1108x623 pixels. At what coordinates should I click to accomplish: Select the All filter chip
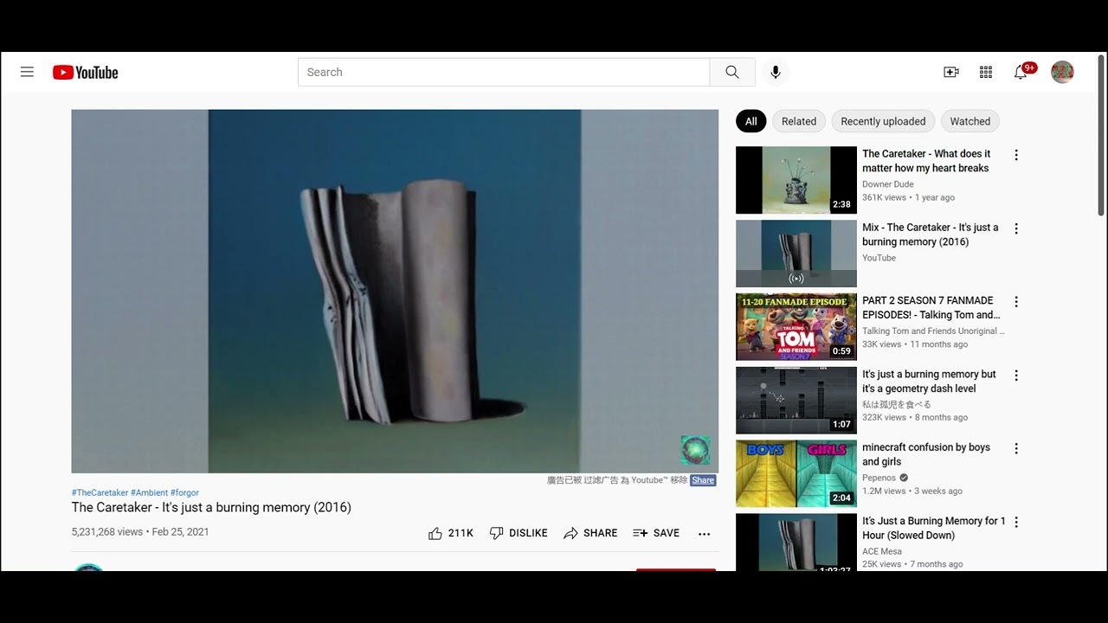point(751,121)
